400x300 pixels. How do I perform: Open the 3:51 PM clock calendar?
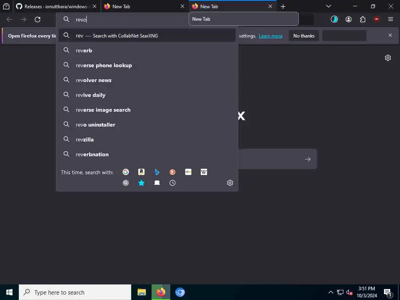(x=366, y=292)
